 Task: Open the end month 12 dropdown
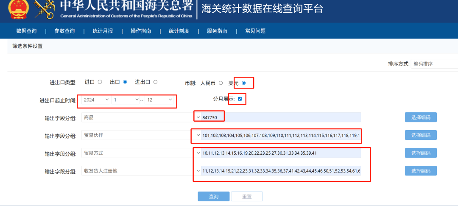(159, 100)
